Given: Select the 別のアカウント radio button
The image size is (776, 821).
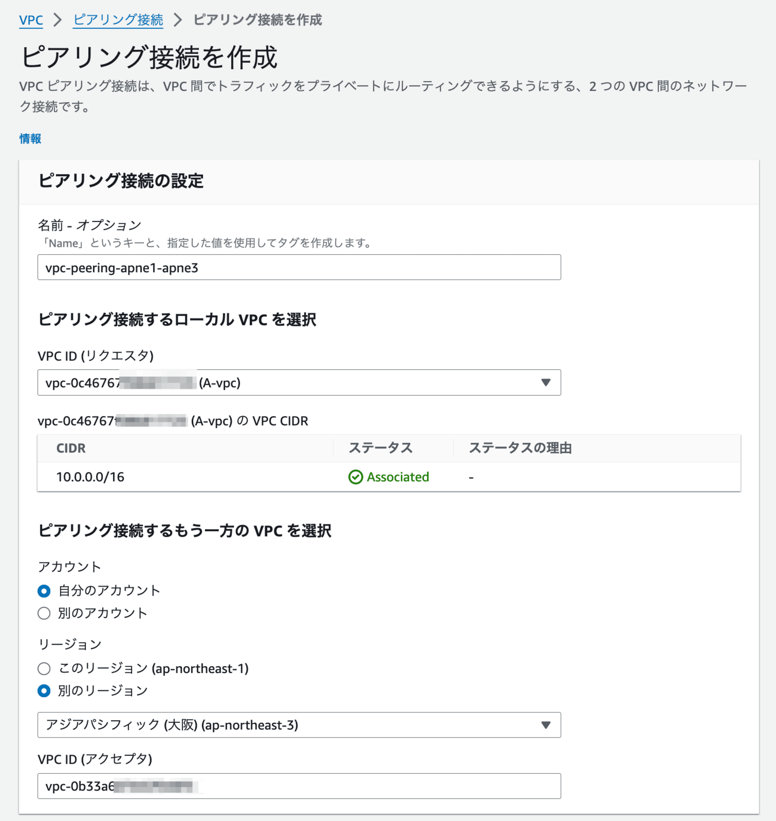Looking at the screenshot, I should [x=44, y=613].
